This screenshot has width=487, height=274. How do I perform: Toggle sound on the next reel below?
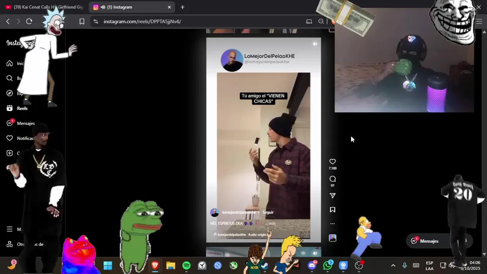pos(315,253)
